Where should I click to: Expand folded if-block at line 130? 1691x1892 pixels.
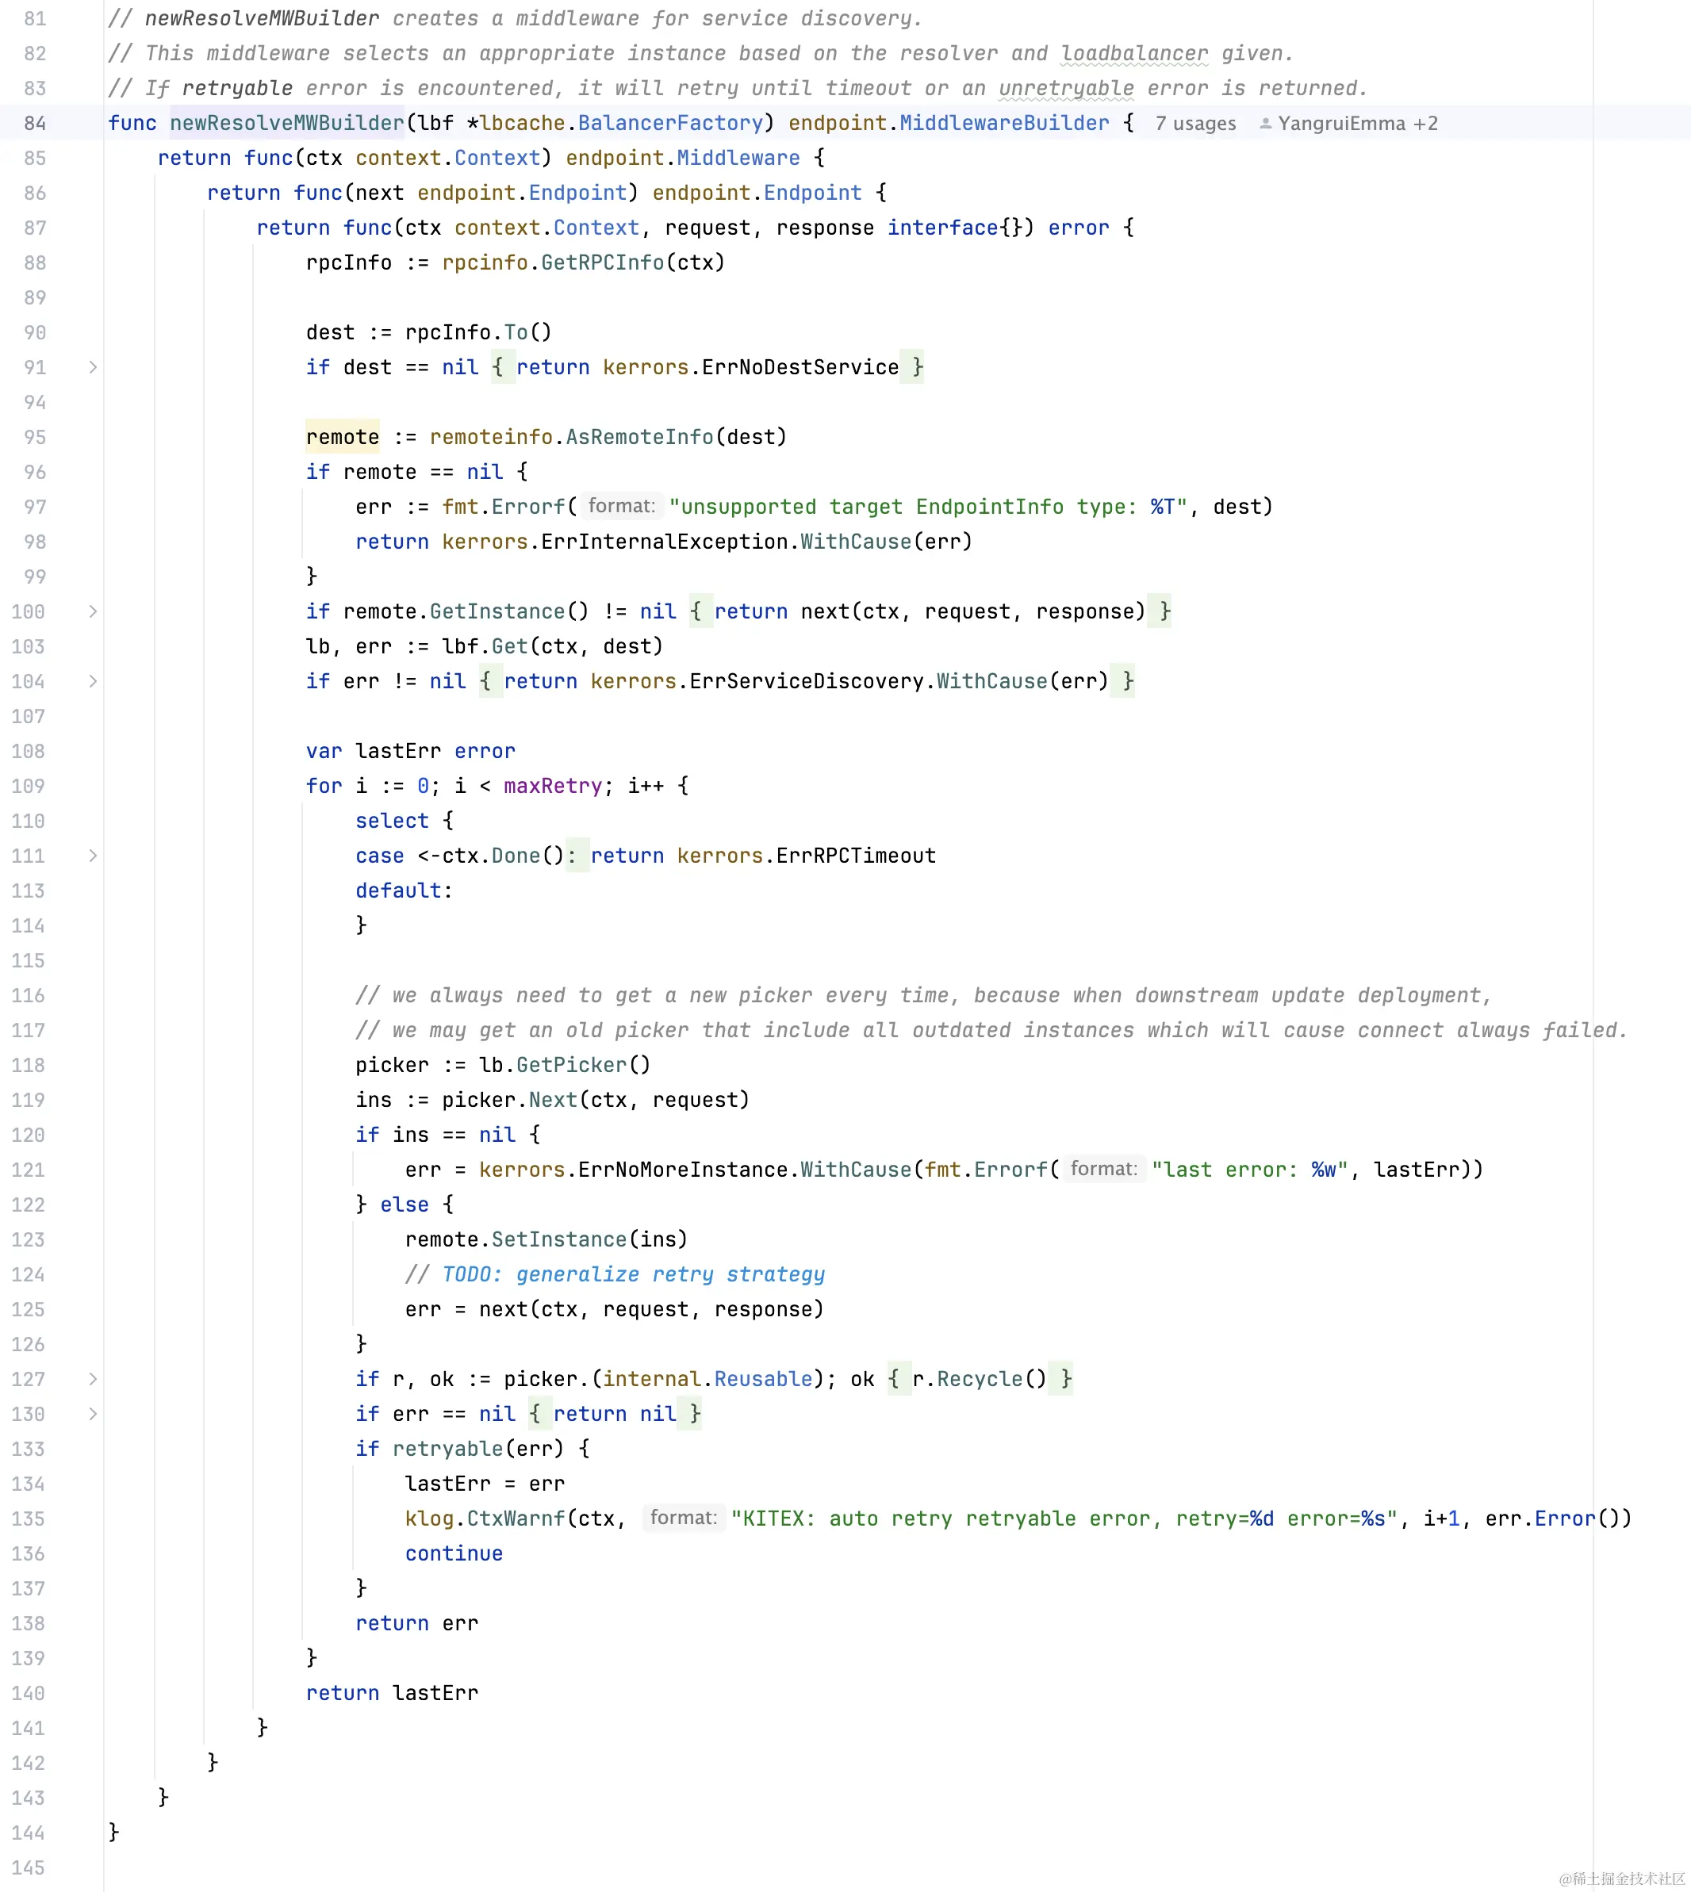click(93, 1414)
